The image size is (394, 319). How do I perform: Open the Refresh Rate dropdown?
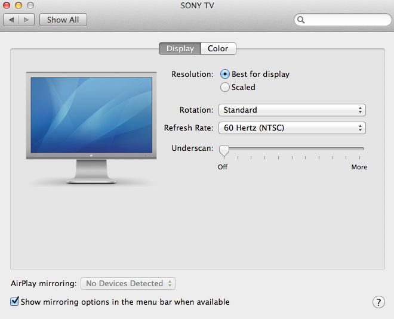tap(292, 128)
